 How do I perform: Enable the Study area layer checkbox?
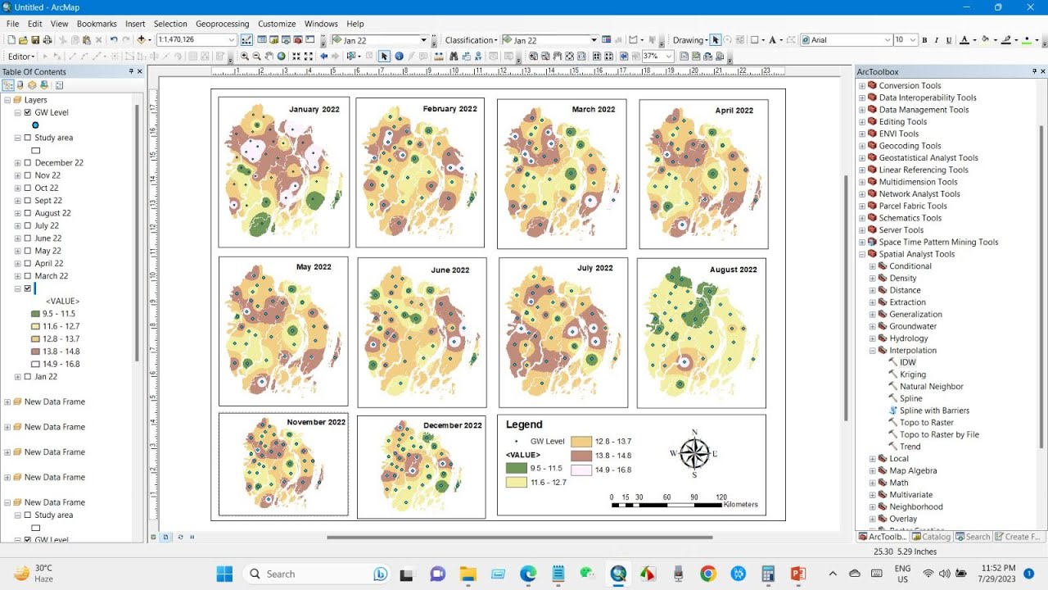(28, 138)
